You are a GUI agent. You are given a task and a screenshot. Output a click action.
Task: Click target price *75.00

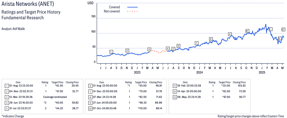click(142, 91)
